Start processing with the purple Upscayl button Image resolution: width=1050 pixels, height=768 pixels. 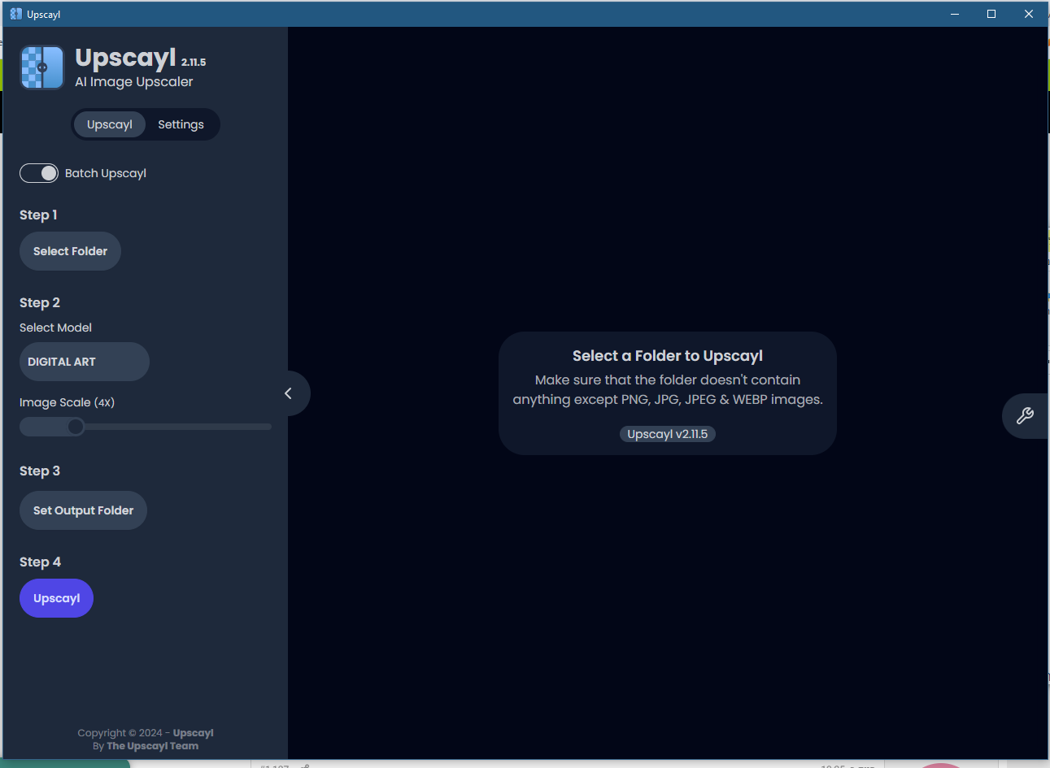[56, 598]
